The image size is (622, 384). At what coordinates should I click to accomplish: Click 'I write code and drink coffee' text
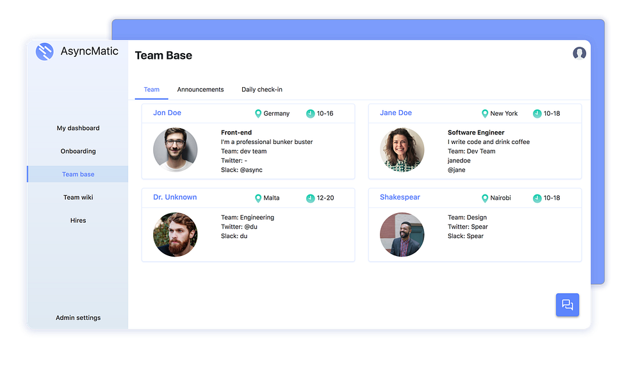pos(489,142)
